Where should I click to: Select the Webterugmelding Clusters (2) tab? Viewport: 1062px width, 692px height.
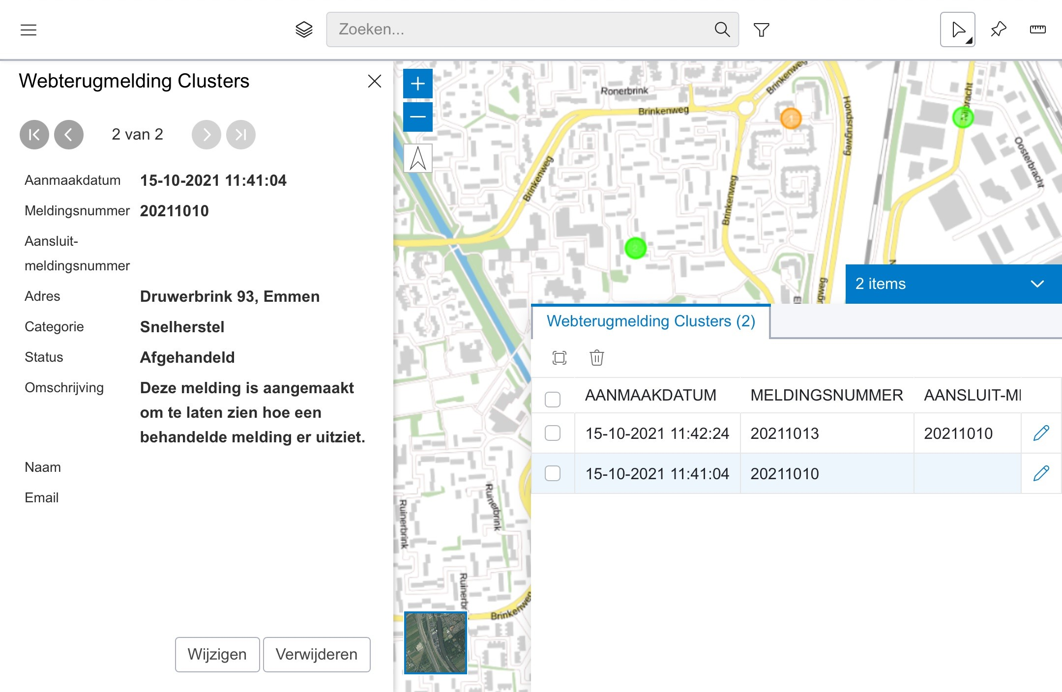click(650, 321)
